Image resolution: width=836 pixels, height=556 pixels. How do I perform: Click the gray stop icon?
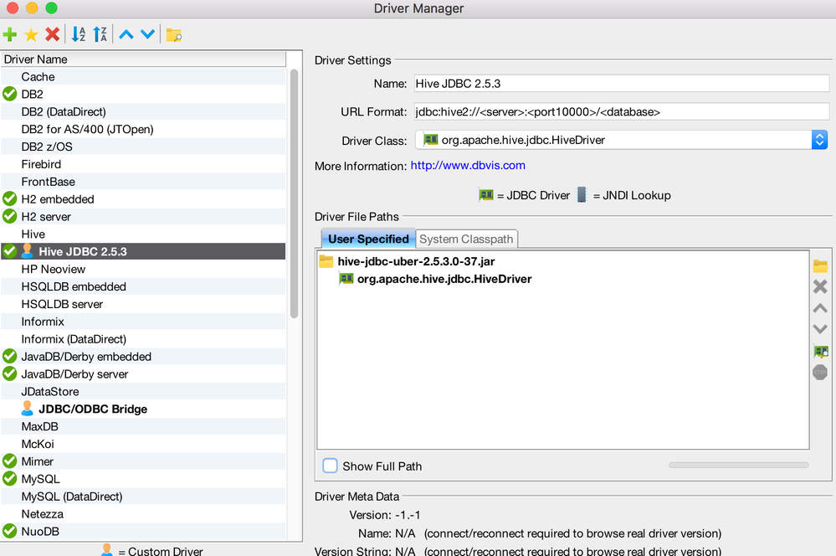tap(820, 372)
